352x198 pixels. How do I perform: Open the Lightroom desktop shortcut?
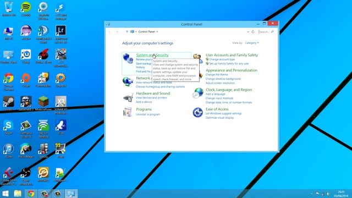point(61,34)
